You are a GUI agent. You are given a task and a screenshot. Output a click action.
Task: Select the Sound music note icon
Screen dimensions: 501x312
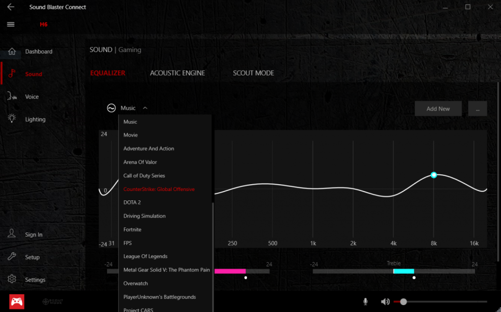[12, 73]
